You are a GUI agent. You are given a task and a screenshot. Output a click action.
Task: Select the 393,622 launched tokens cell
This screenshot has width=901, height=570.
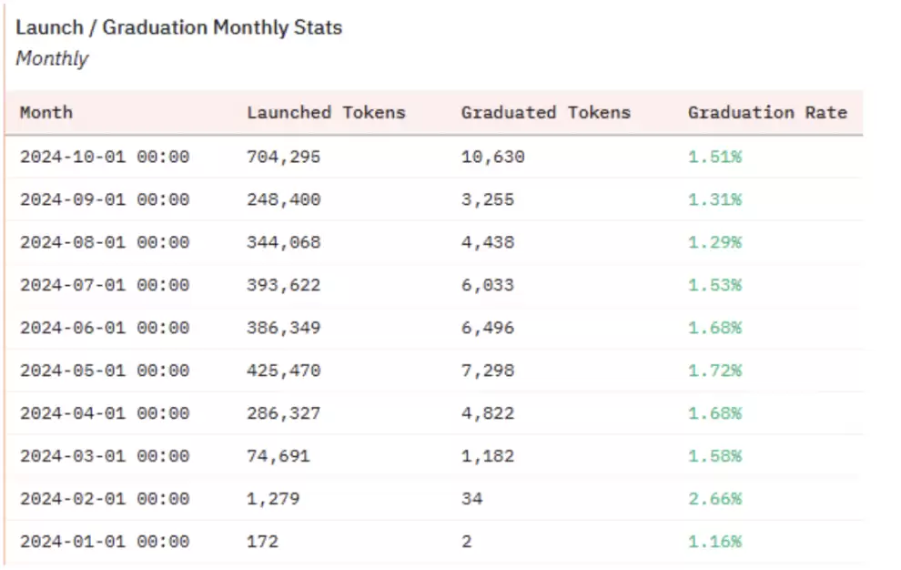284,285
